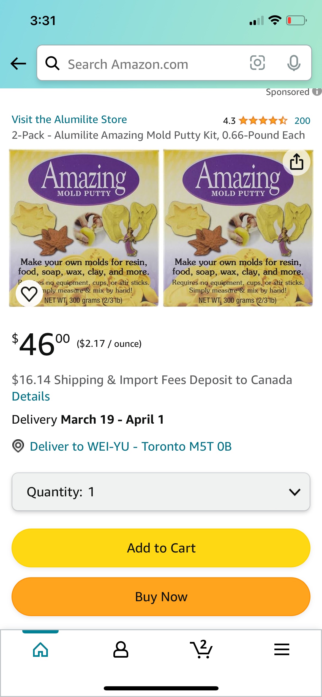Tap the back arrow icon
Image resolution: width=322 pixels, height=697 pixels.
point(18,64)
